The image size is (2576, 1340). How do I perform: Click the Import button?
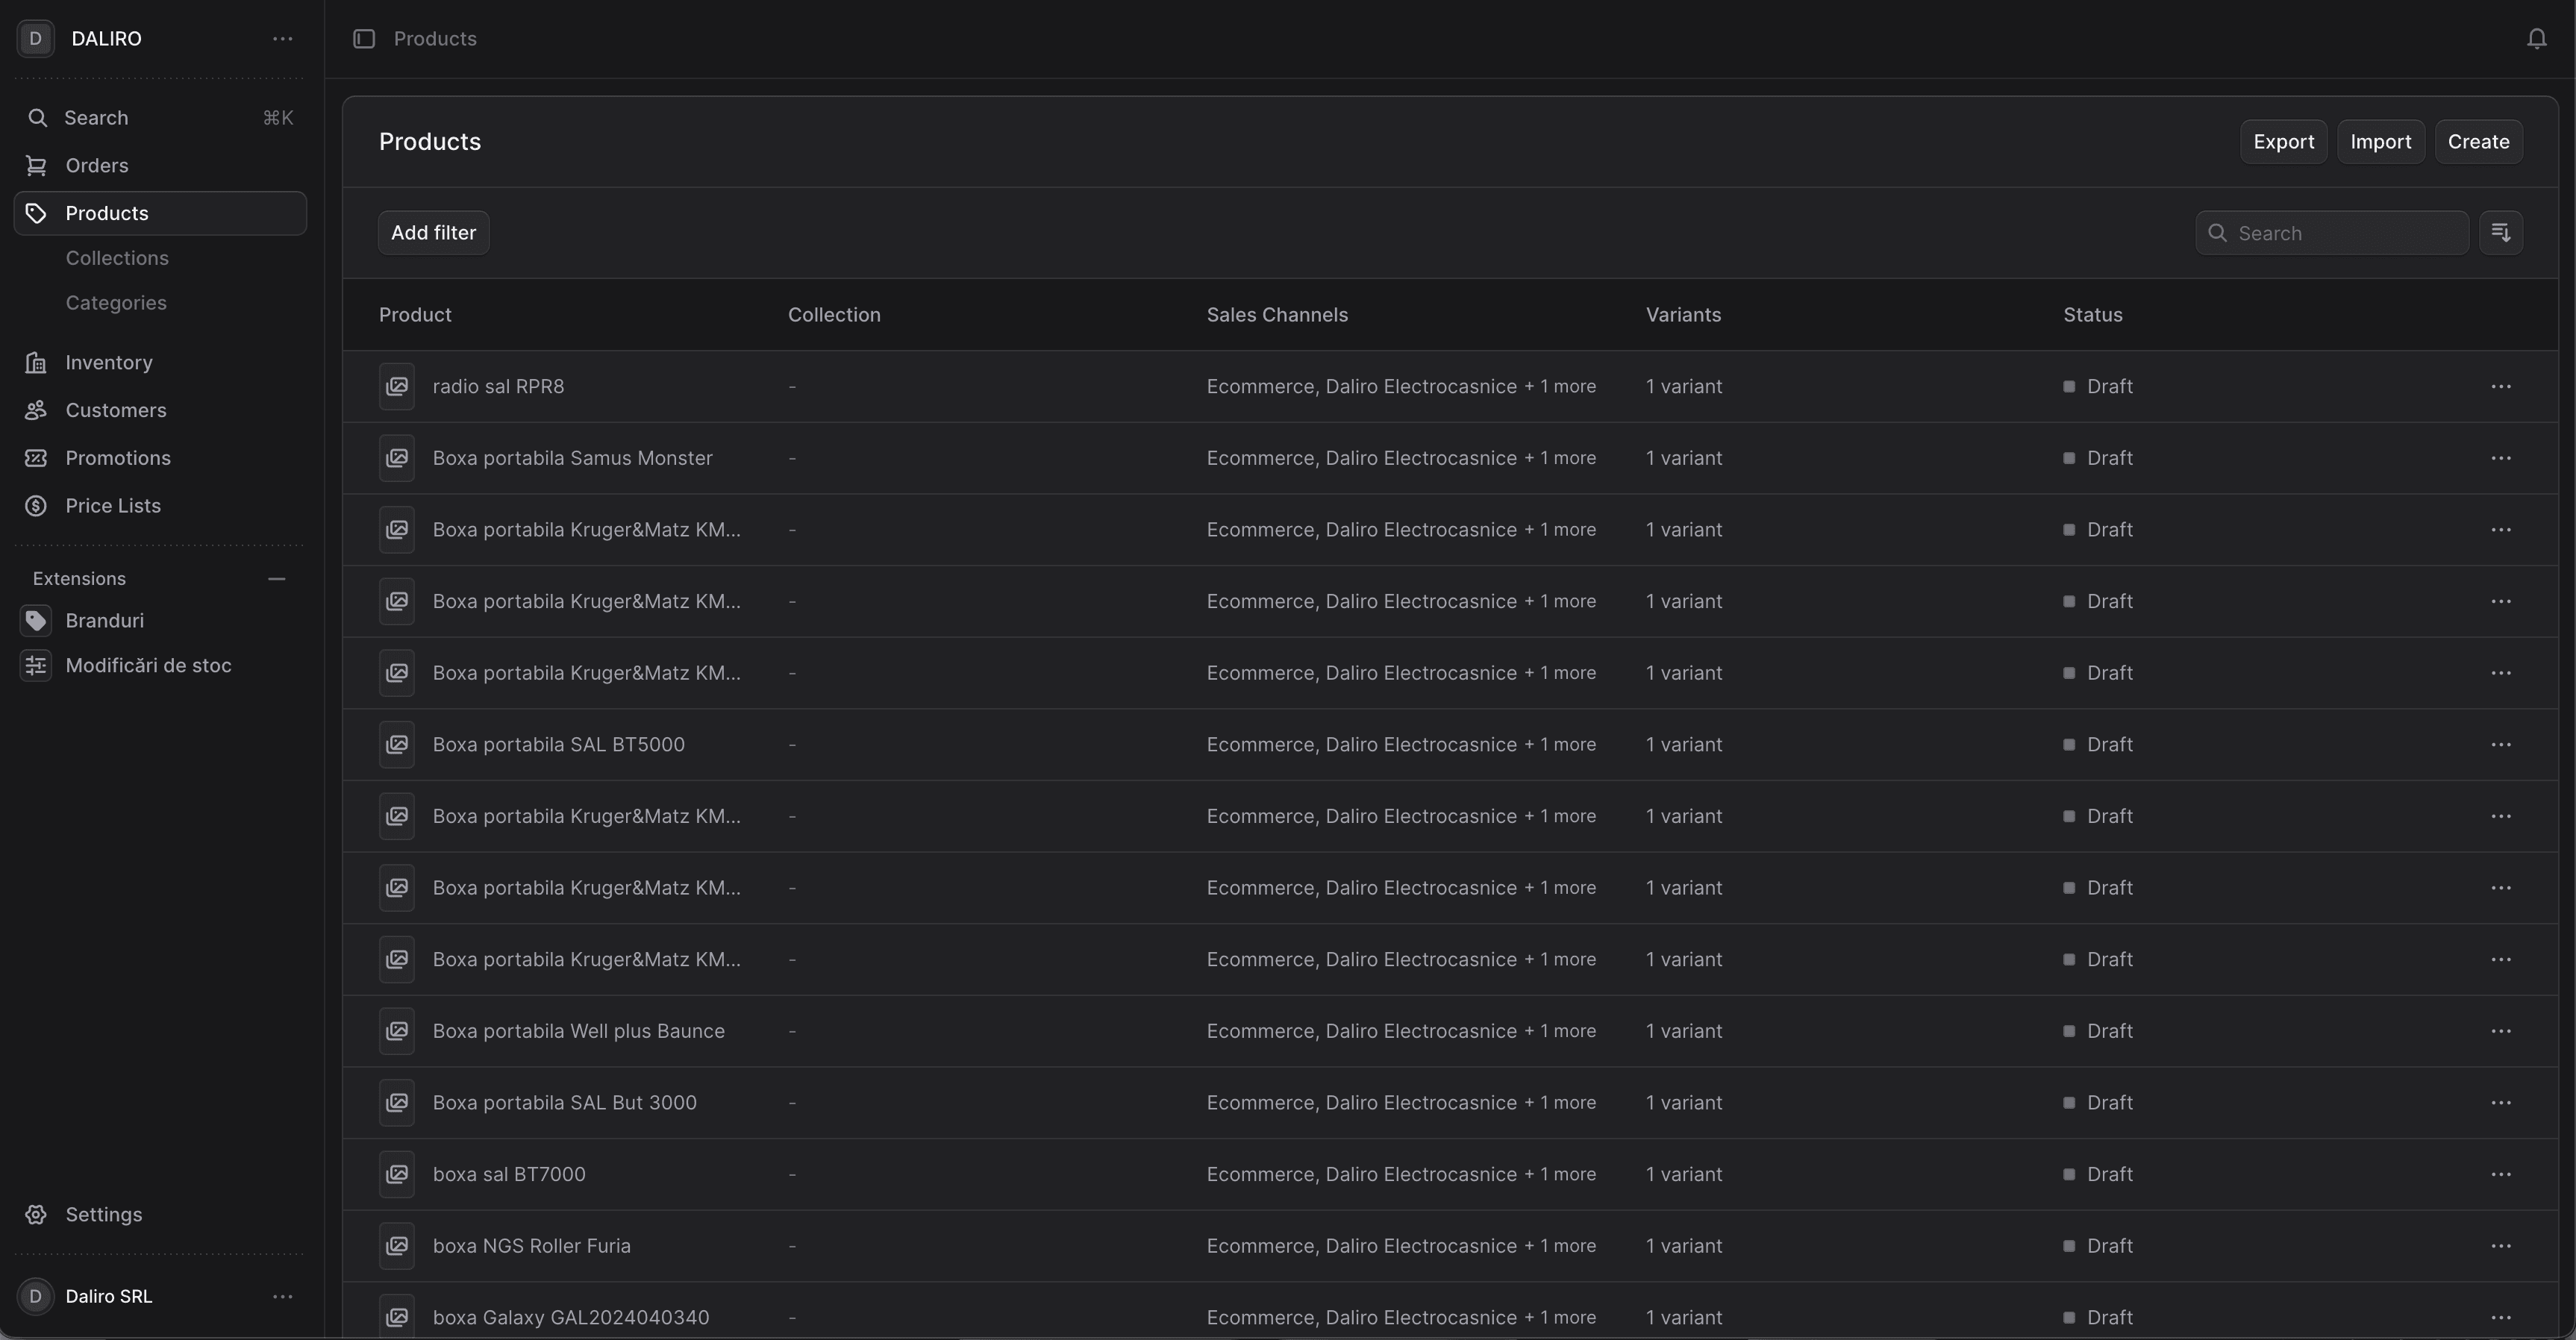point(2380,142)
